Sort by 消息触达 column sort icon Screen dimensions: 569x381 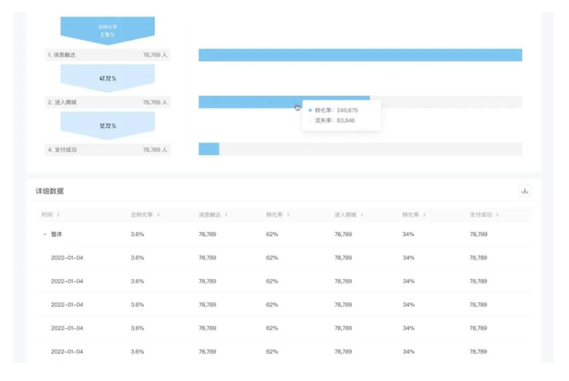[226, 215]
